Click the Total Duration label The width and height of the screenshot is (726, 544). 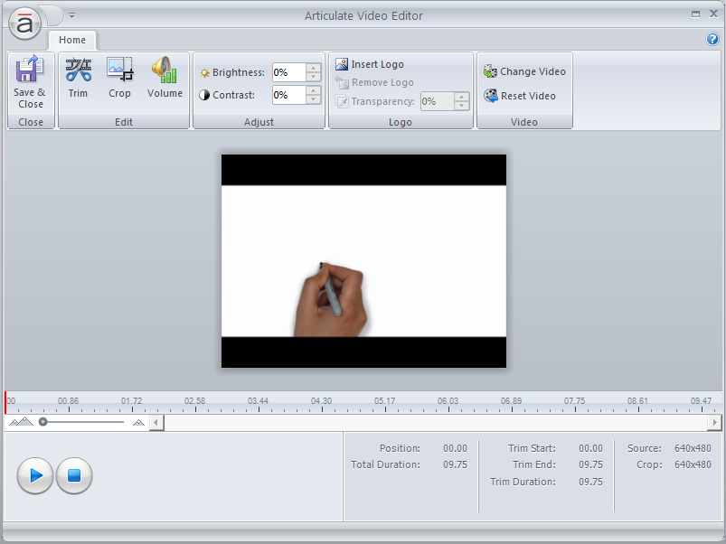[x=385, y=464]
